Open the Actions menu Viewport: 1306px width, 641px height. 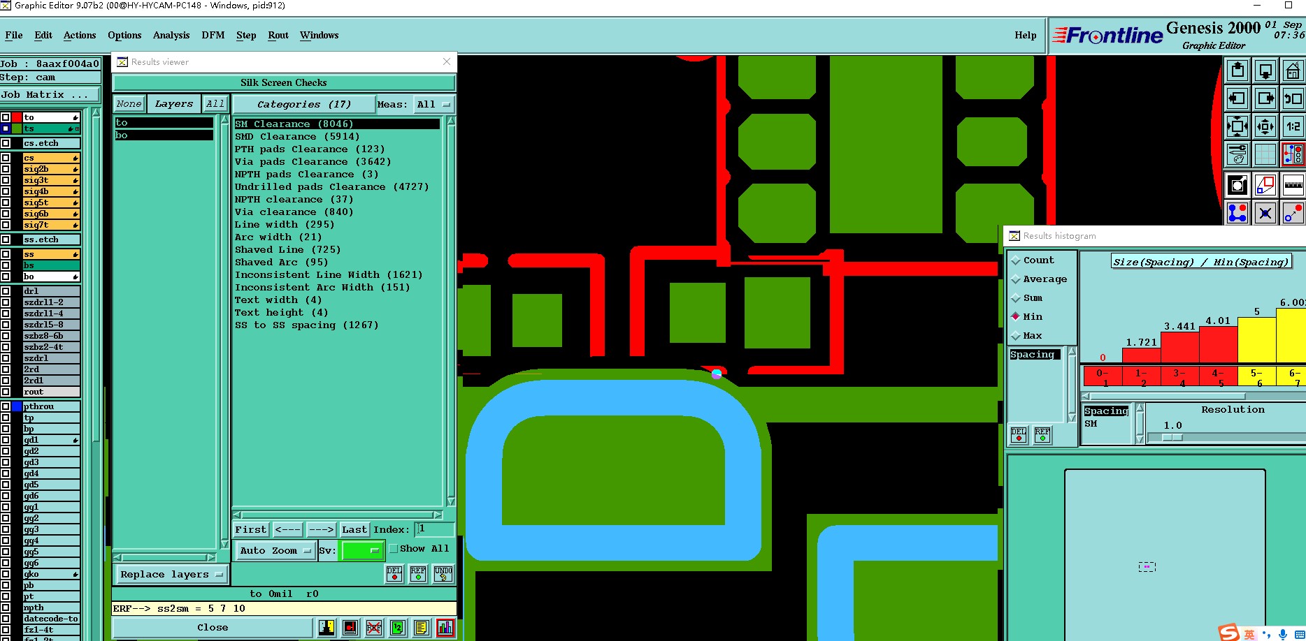pos(80,35)
